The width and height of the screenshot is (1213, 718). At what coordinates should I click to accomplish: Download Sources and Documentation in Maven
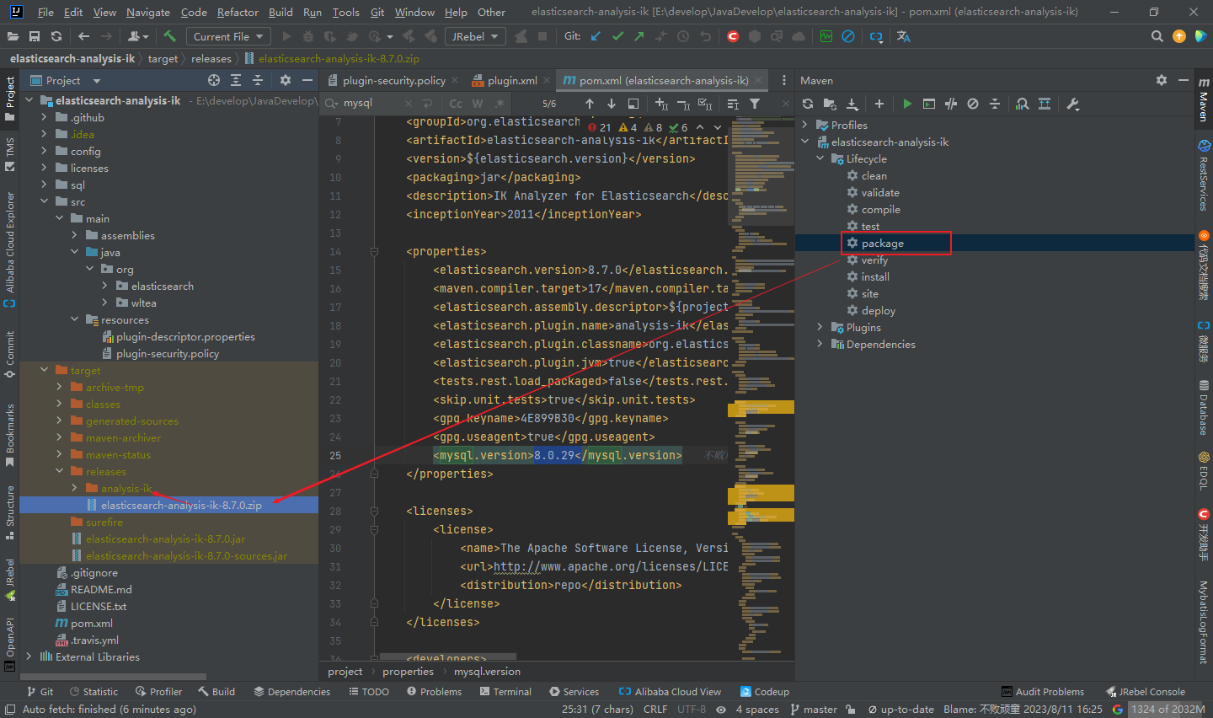pyautogui.click(x=852, y=104)
